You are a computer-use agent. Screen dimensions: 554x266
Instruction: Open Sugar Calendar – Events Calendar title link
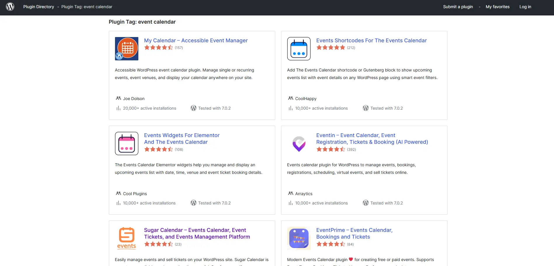pyautogui.click(x=197, y=233)
